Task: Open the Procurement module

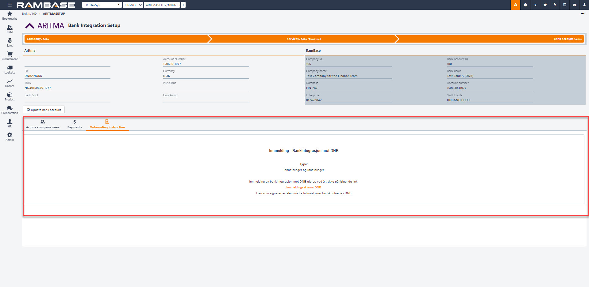Action: (x=10, y=56)
